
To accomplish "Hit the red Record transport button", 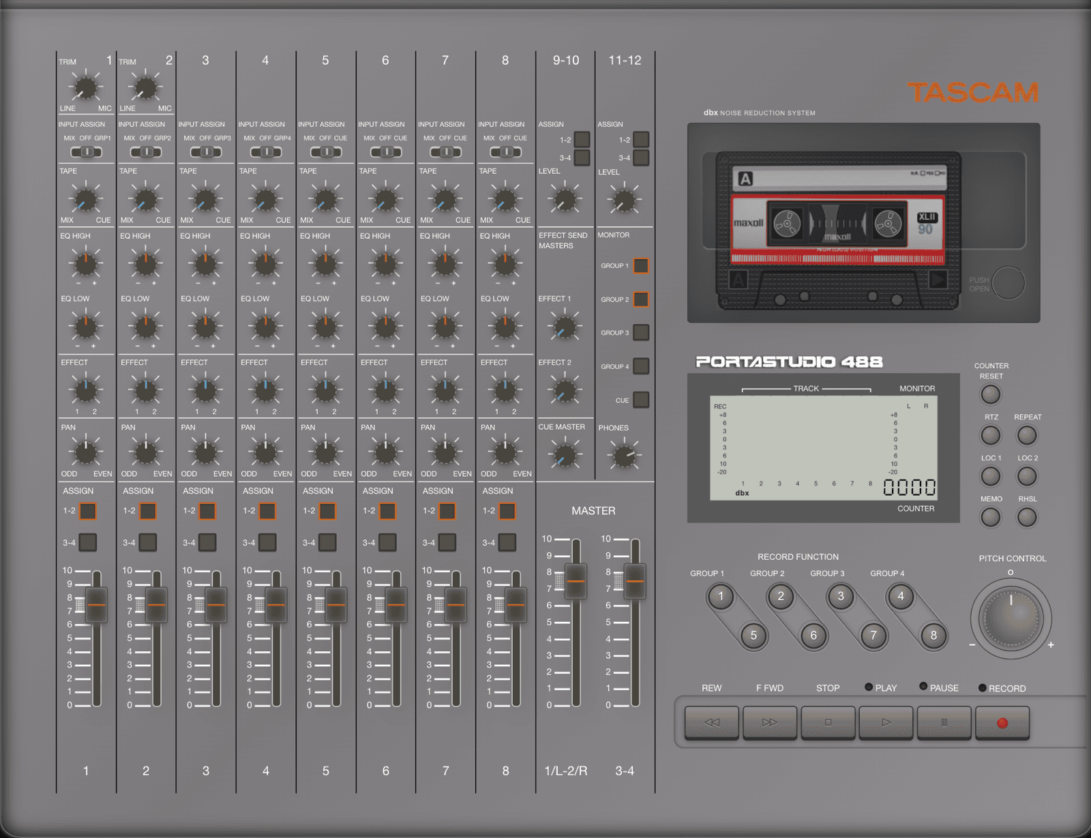I will 1002,723.
